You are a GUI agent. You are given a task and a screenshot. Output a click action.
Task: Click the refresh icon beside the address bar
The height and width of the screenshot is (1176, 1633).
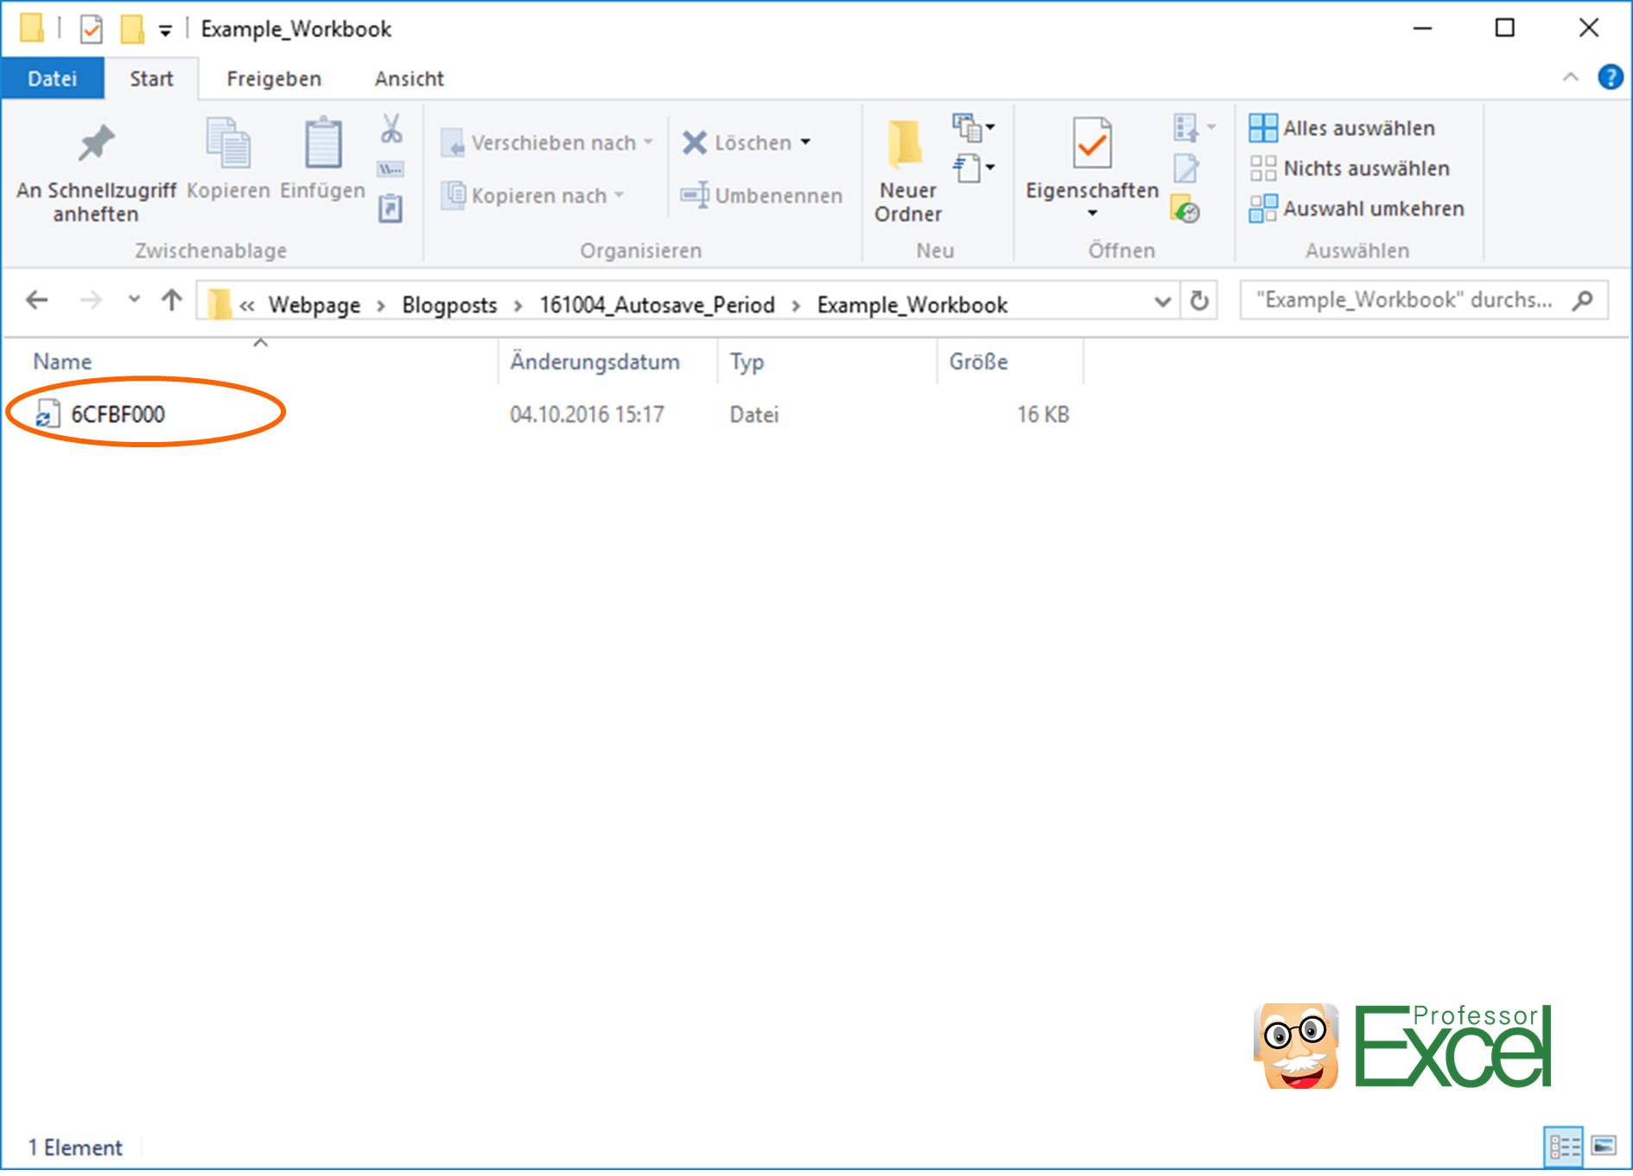(x=1200, y=300)
